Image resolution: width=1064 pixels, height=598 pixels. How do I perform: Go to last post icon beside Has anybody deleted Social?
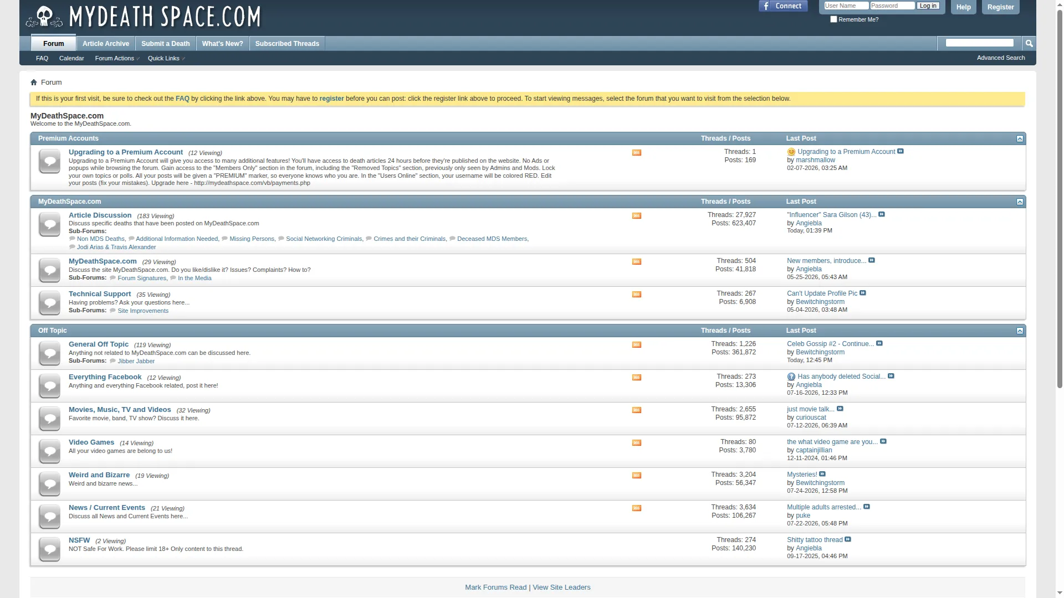(891, 376)
